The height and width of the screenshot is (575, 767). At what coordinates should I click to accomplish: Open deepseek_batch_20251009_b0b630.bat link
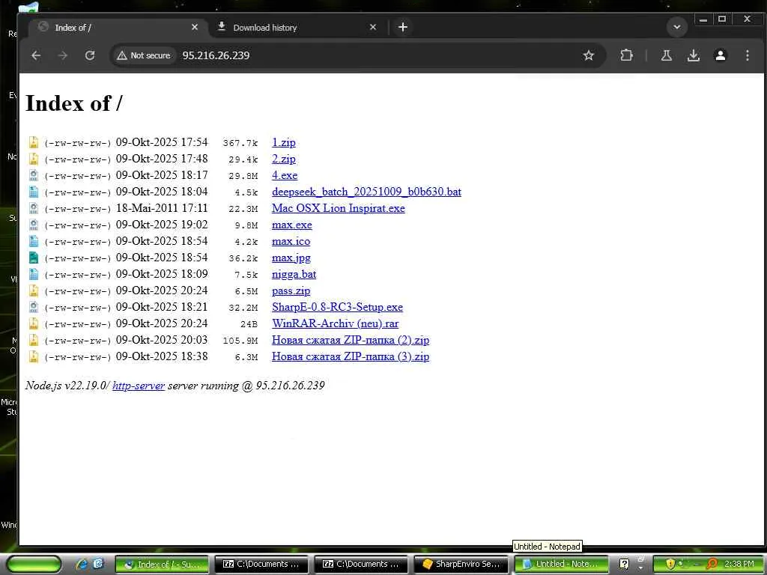coord(366,192)
